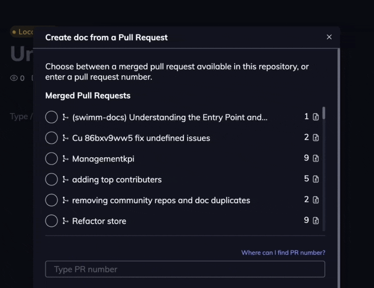
Task: Click file icon on adding top contributers row
Action: click(316, 179)
